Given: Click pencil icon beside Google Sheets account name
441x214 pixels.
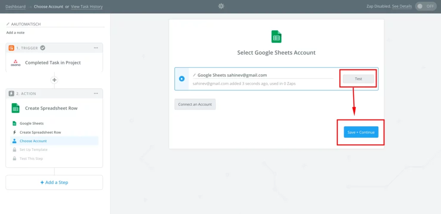Looking at the screenshot, I should click(x=194, y=75).
